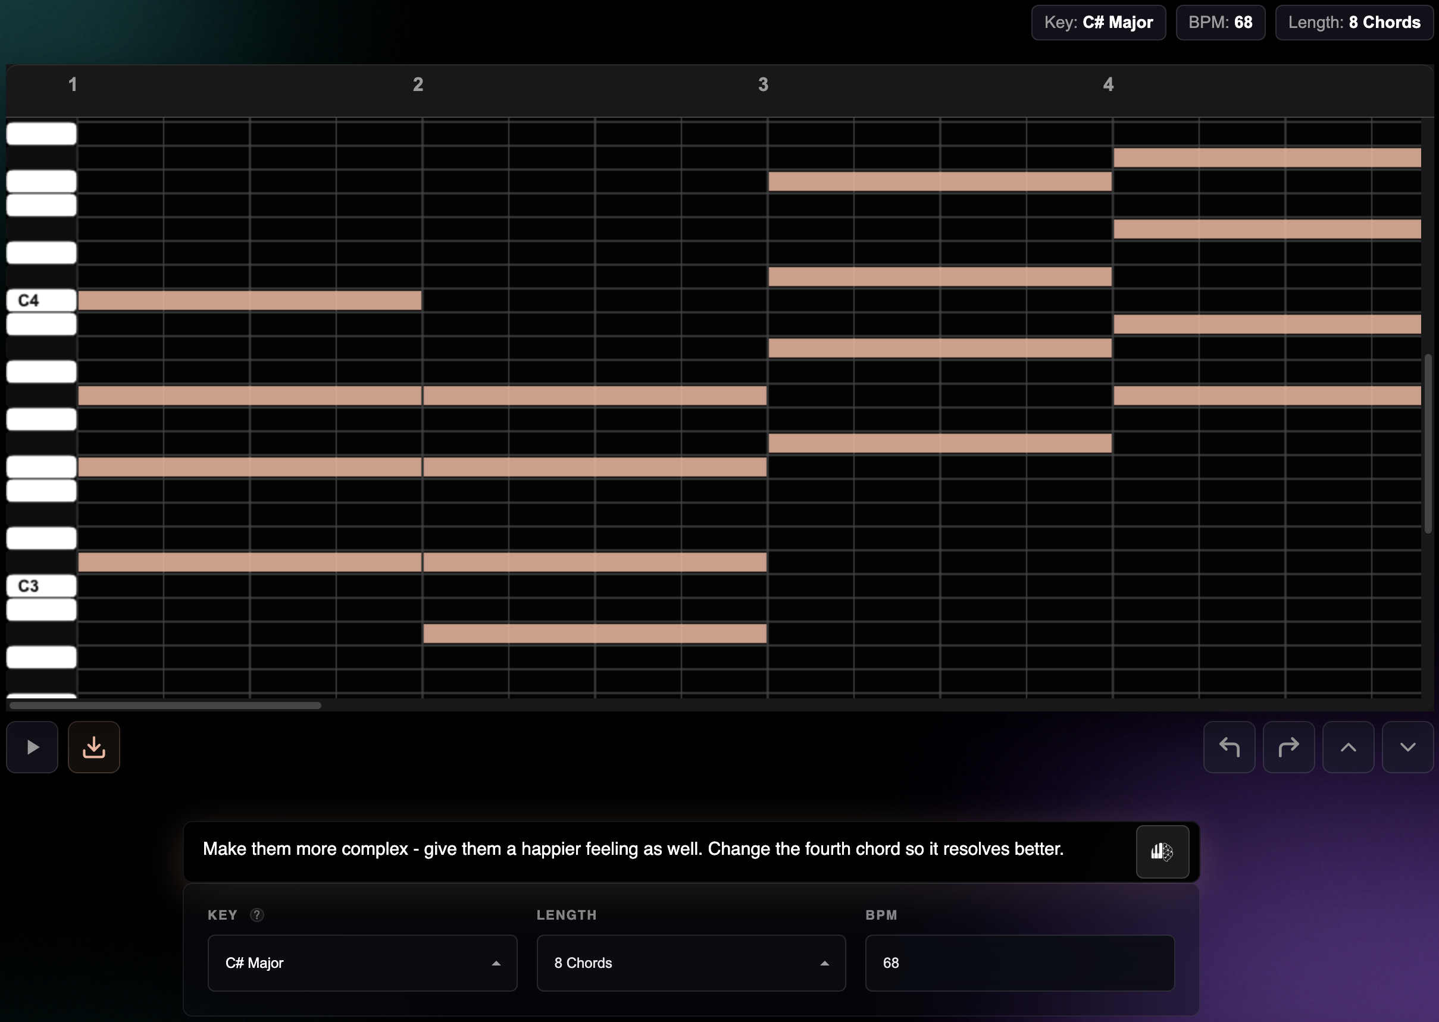Download the MIDI file
The width and height of the screenshot is (1439, 1022).
(x=93, y=747)
